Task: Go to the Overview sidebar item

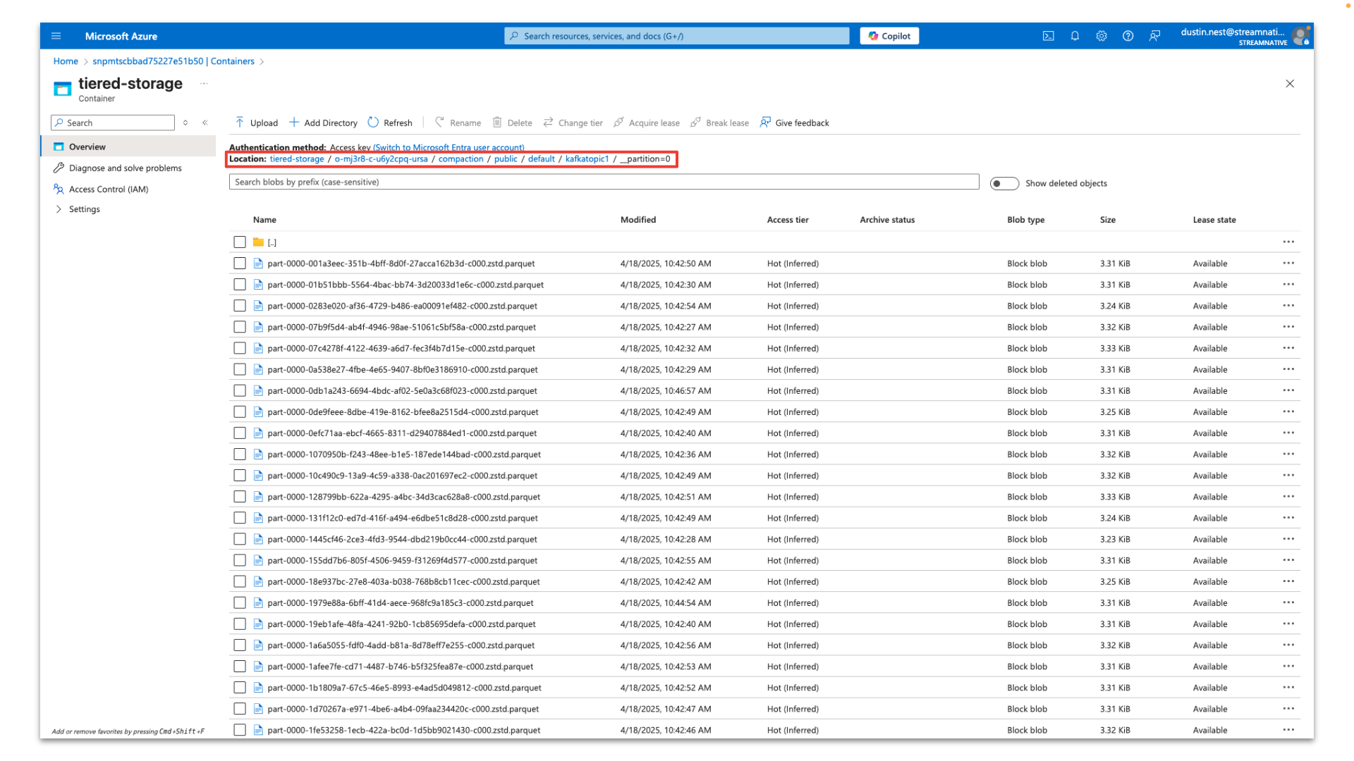Action: coord(87,147)
